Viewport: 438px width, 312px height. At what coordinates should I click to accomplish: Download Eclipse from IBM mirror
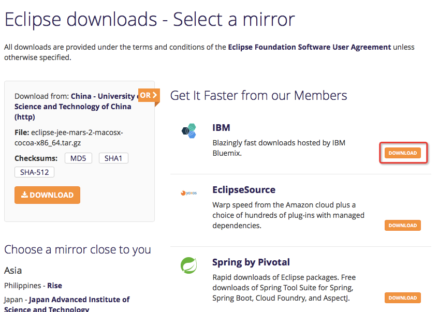coord(402,153)
